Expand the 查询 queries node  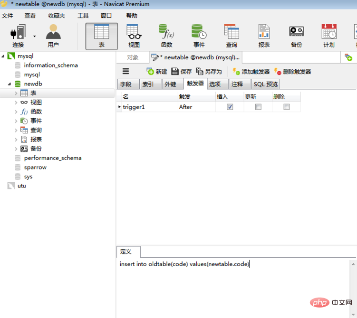[16, 131]
